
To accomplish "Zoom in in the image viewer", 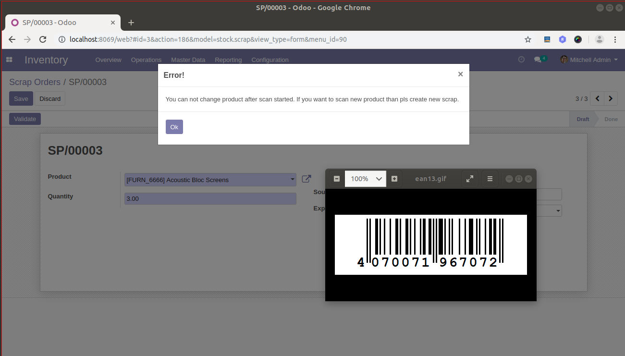I will coord(394,179).
